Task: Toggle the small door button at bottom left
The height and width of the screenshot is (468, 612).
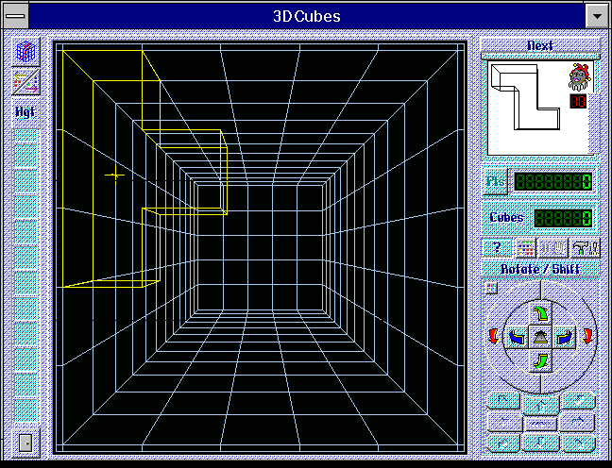Action: click(x=25, y=441)
